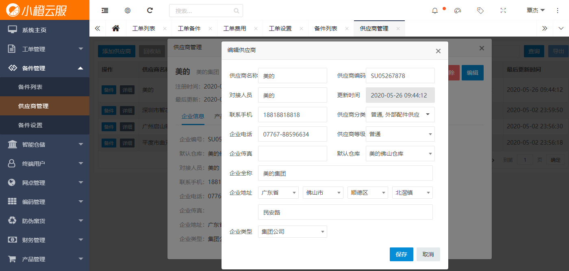This screenshot has width=569, height=271.
Task: Expand 终端用户 sidebar menu
Action: [x=45, y=163]
